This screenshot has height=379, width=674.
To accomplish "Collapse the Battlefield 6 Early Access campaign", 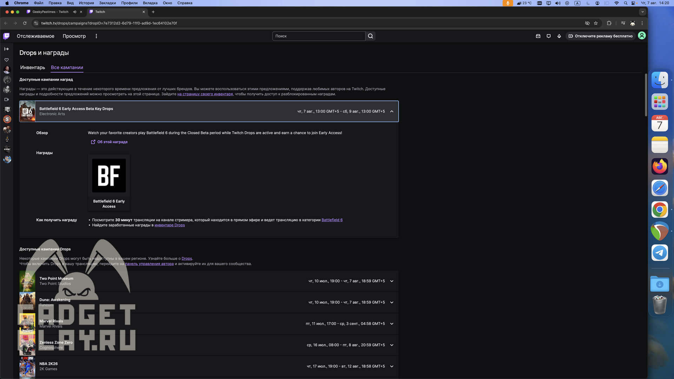I will pyautogui.click(x=392, y=111).
